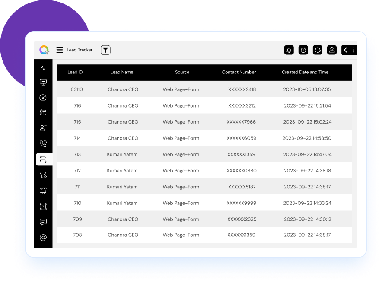Click the alarm clock reminders icon
The image size is (382, 283).
(303, 50)
